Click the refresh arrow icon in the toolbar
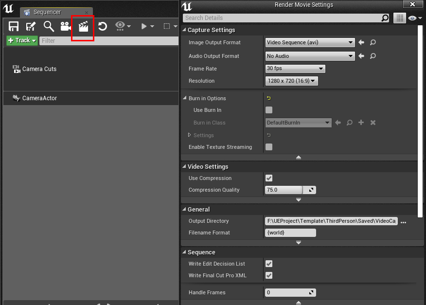426x305 pixels. pos(102,27)
